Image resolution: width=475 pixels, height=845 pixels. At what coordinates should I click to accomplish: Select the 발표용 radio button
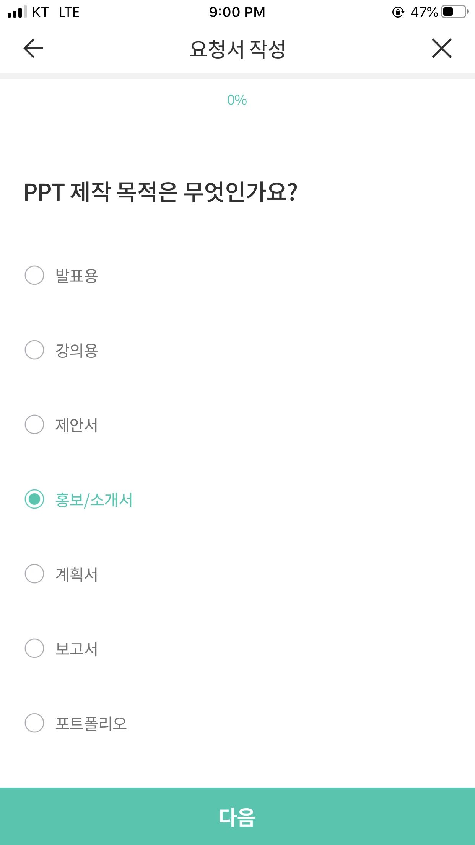[x=34, y=275]
